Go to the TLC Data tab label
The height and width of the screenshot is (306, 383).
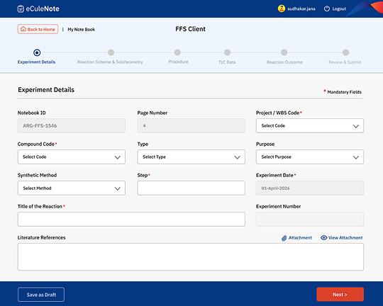227,62
